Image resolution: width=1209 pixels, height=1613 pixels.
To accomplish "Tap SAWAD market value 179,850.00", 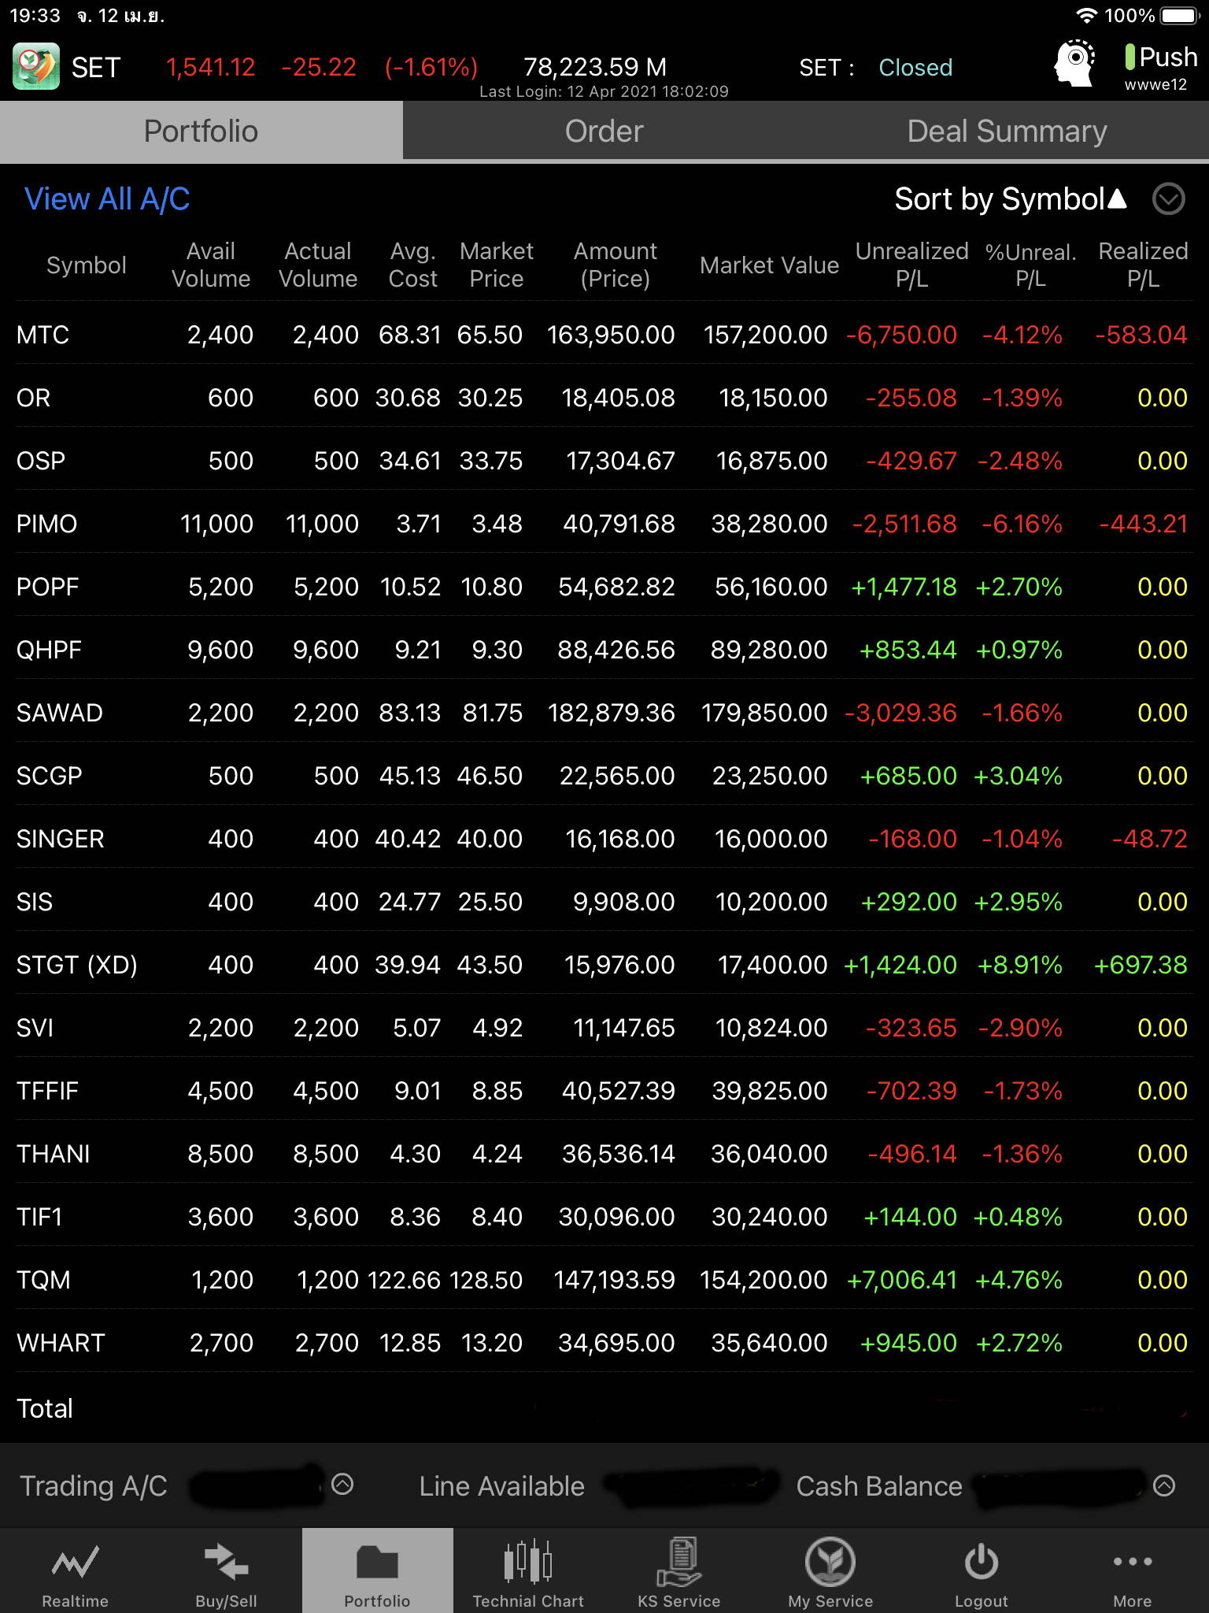I will (x=764, y=713).
